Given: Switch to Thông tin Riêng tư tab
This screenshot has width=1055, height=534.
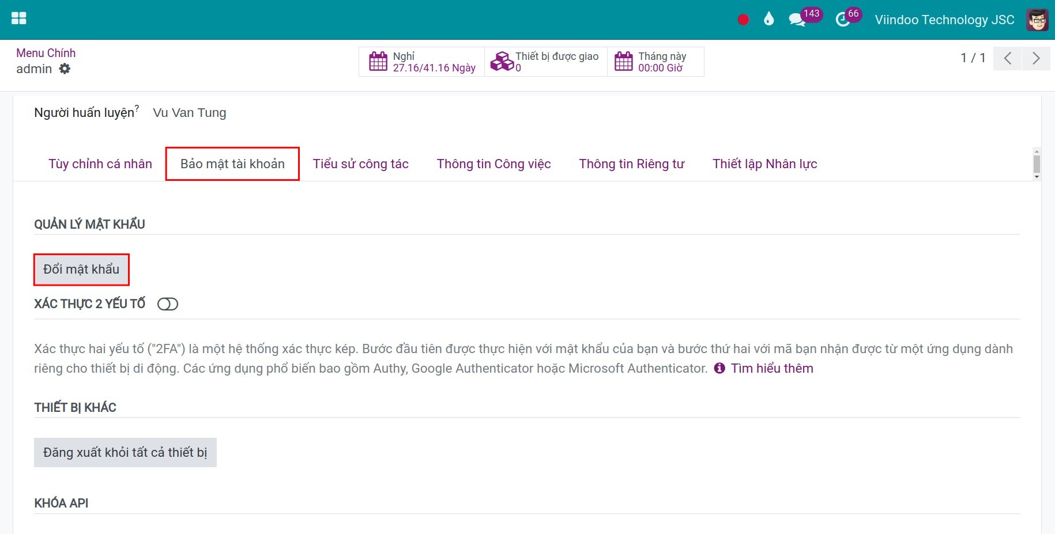Looking at the screenshot, I should tap(632, 164).
